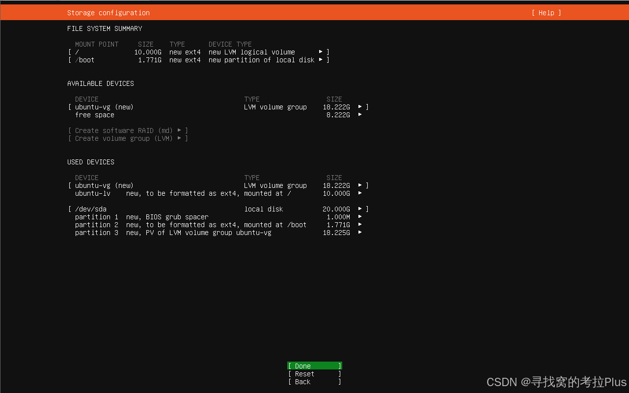The width and height of the screenshot is (629, 393).
Task: Click 'new partition of local disk' device type
Action: (x=262, y=60)
